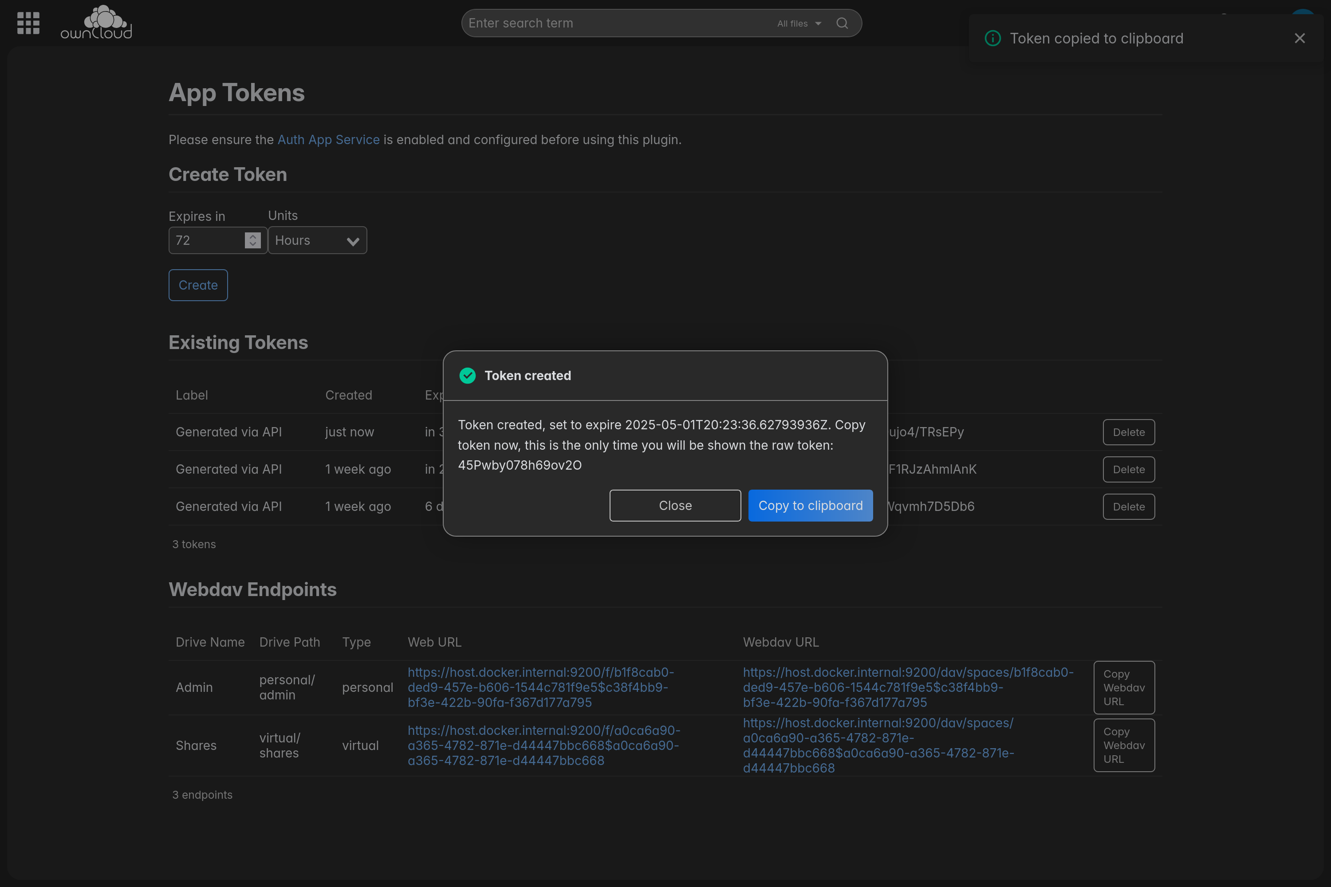Open the Auth App Service link
The height and width of the screenshot is (887, 1331).
click(x=328, y=140)
